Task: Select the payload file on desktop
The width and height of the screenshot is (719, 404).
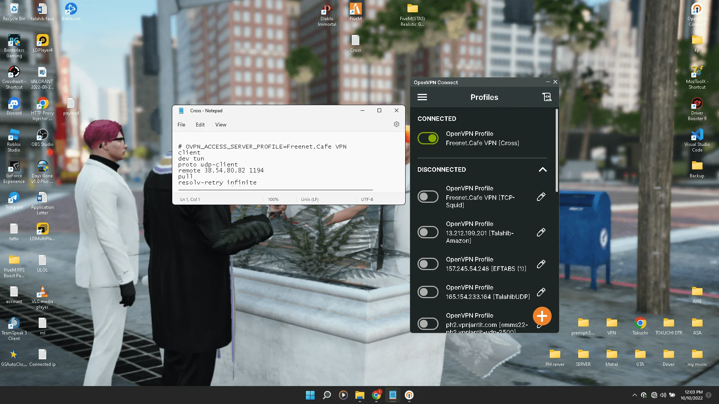Action: [71, 106]
